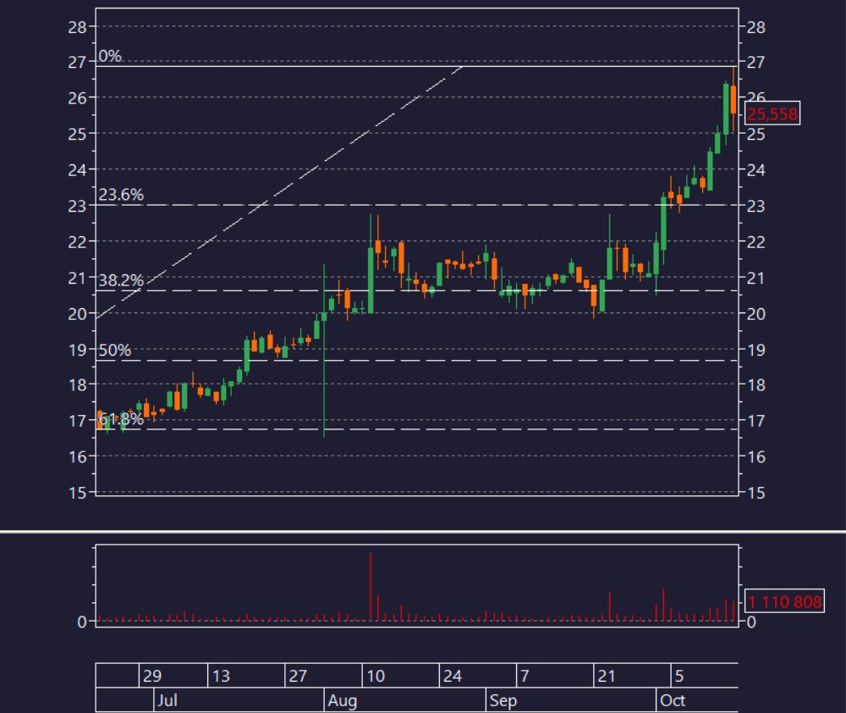This screenshot has width=846, height=713.
Task: Click the latest orange candlestick at chart's right edge
Action: click(x=733, y=99)
